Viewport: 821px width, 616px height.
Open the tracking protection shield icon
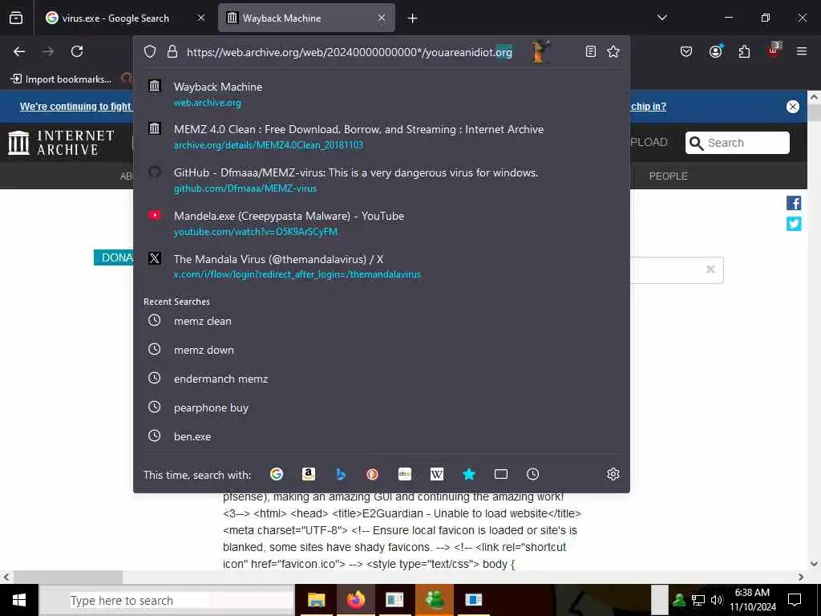pos(150,51)
